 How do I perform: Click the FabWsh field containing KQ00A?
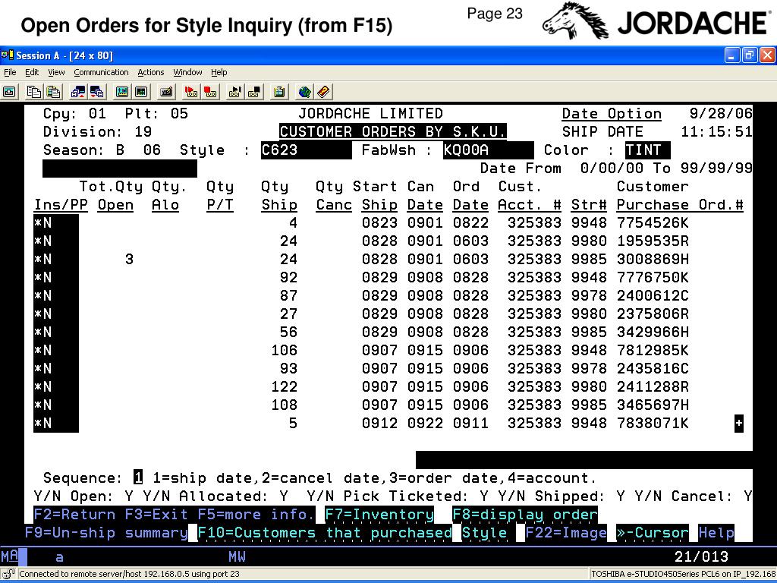pyautogui.click(x=489, y=150)
